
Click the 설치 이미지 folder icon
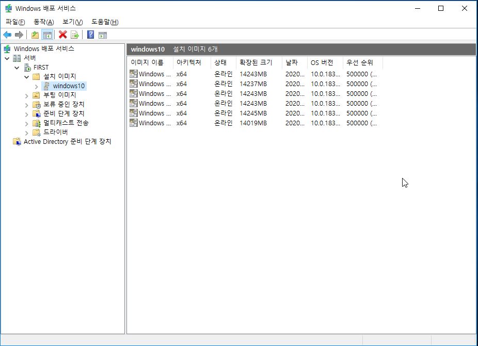pos(36,76)
